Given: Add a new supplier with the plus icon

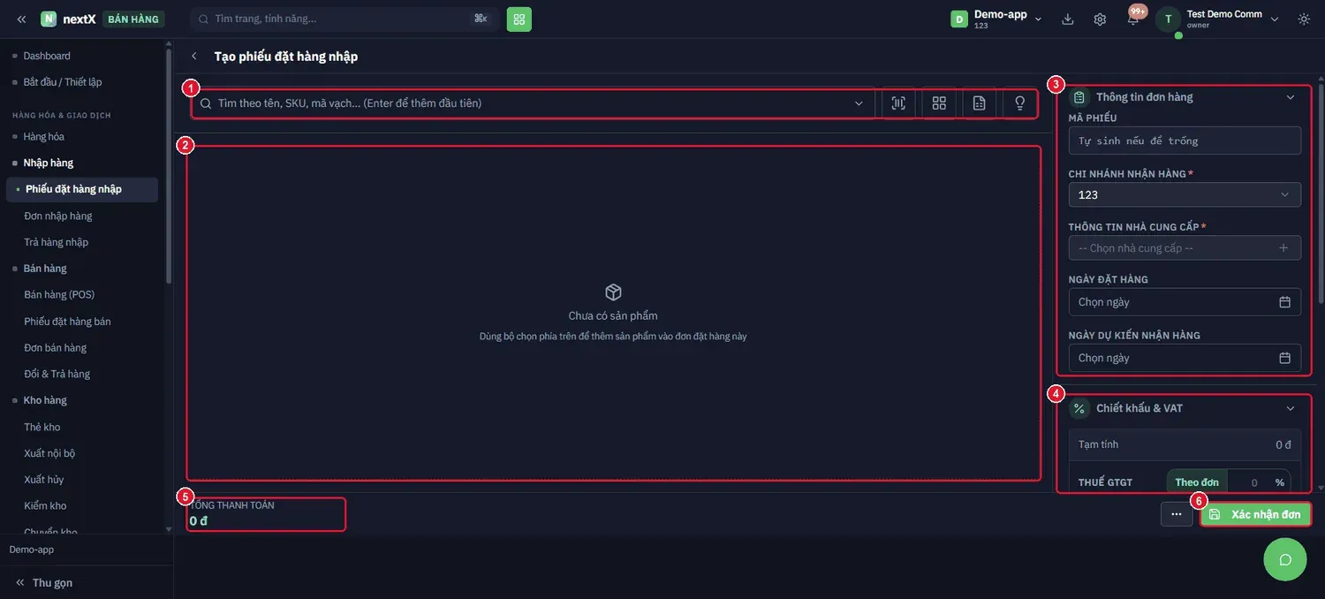Looking at the screenshot, I should click(1283, 248).
